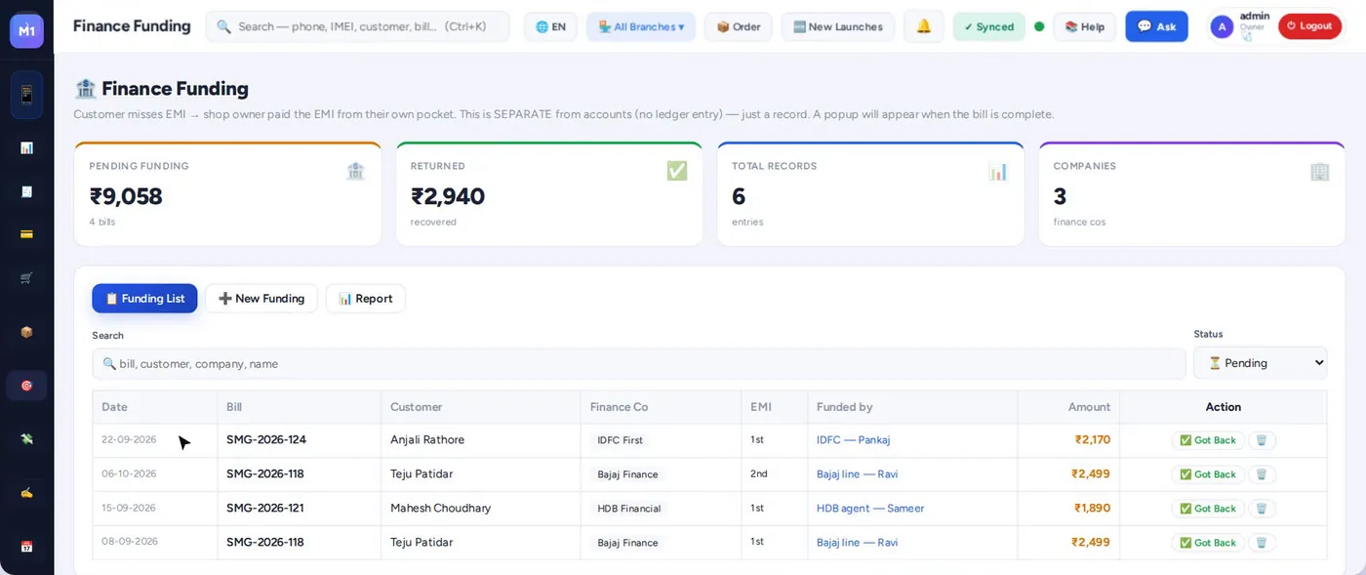
Task: Click the blue Ask button
Action: 1156,26
